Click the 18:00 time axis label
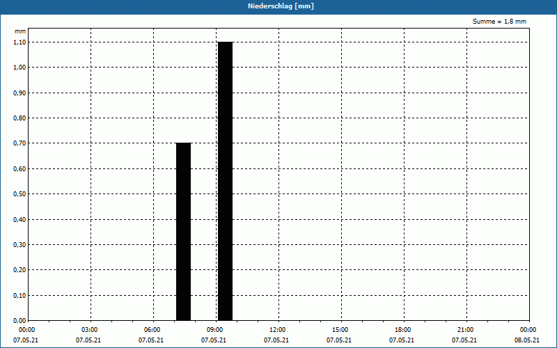This screenshot has height=348, width=557. click(403, 330)
